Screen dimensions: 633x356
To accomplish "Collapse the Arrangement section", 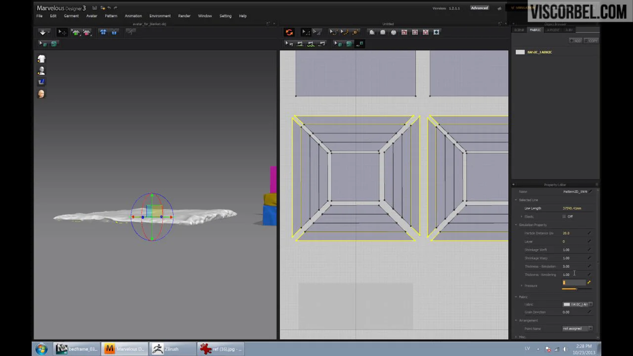I will [x=516, y=320].
